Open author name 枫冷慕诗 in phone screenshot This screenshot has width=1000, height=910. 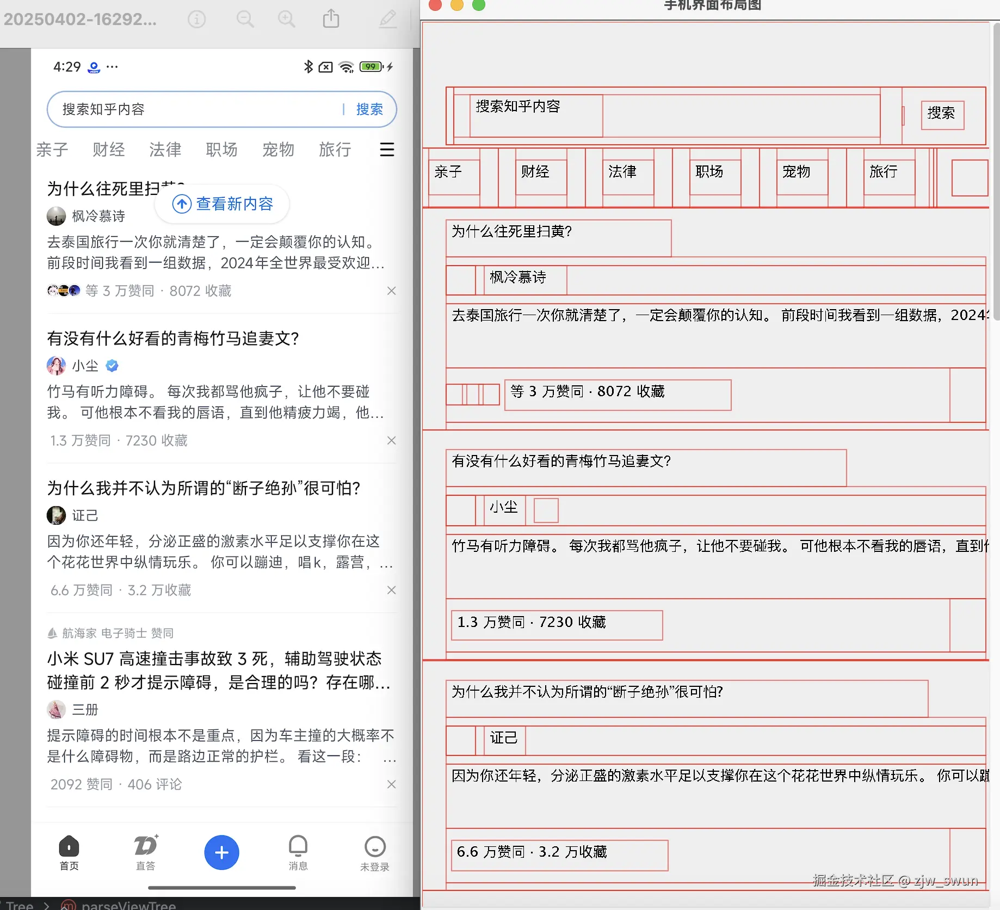click(98, 216)
